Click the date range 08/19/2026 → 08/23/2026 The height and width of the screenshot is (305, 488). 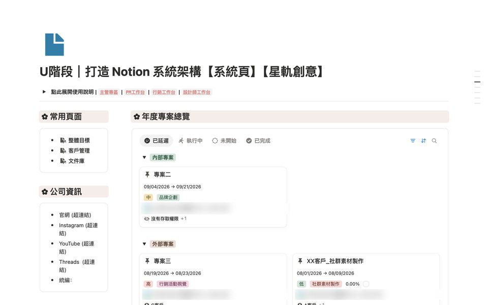[x=172, y=273]
